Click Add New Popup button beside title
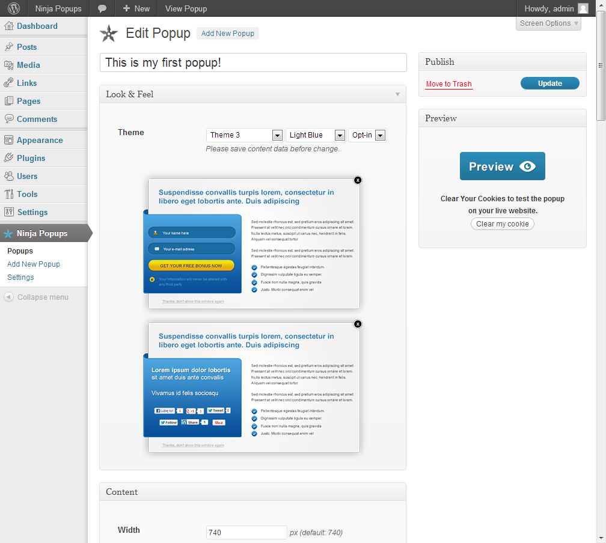 pyautogui.click(x=228, y=33)
